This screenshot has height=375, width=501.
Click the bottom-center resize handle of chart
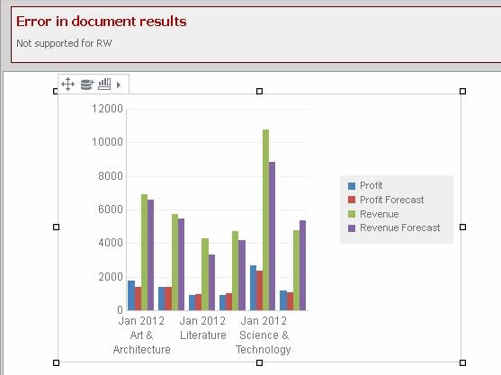(259, 363)
